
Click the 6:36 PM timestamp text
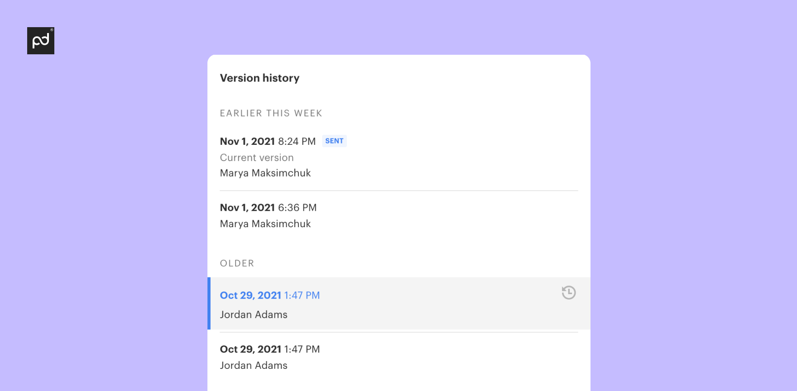point(297,208)
